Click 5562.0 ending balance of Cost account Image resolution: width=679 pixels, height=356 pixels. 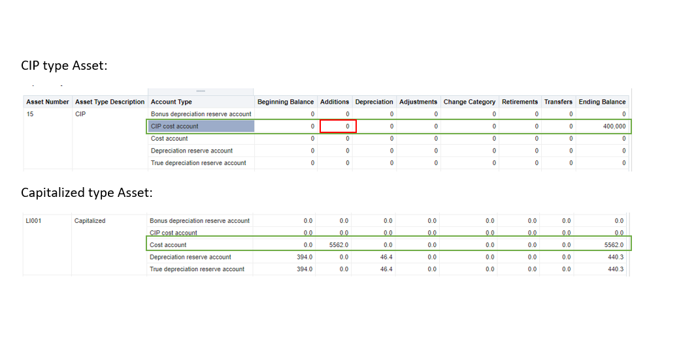614,245
